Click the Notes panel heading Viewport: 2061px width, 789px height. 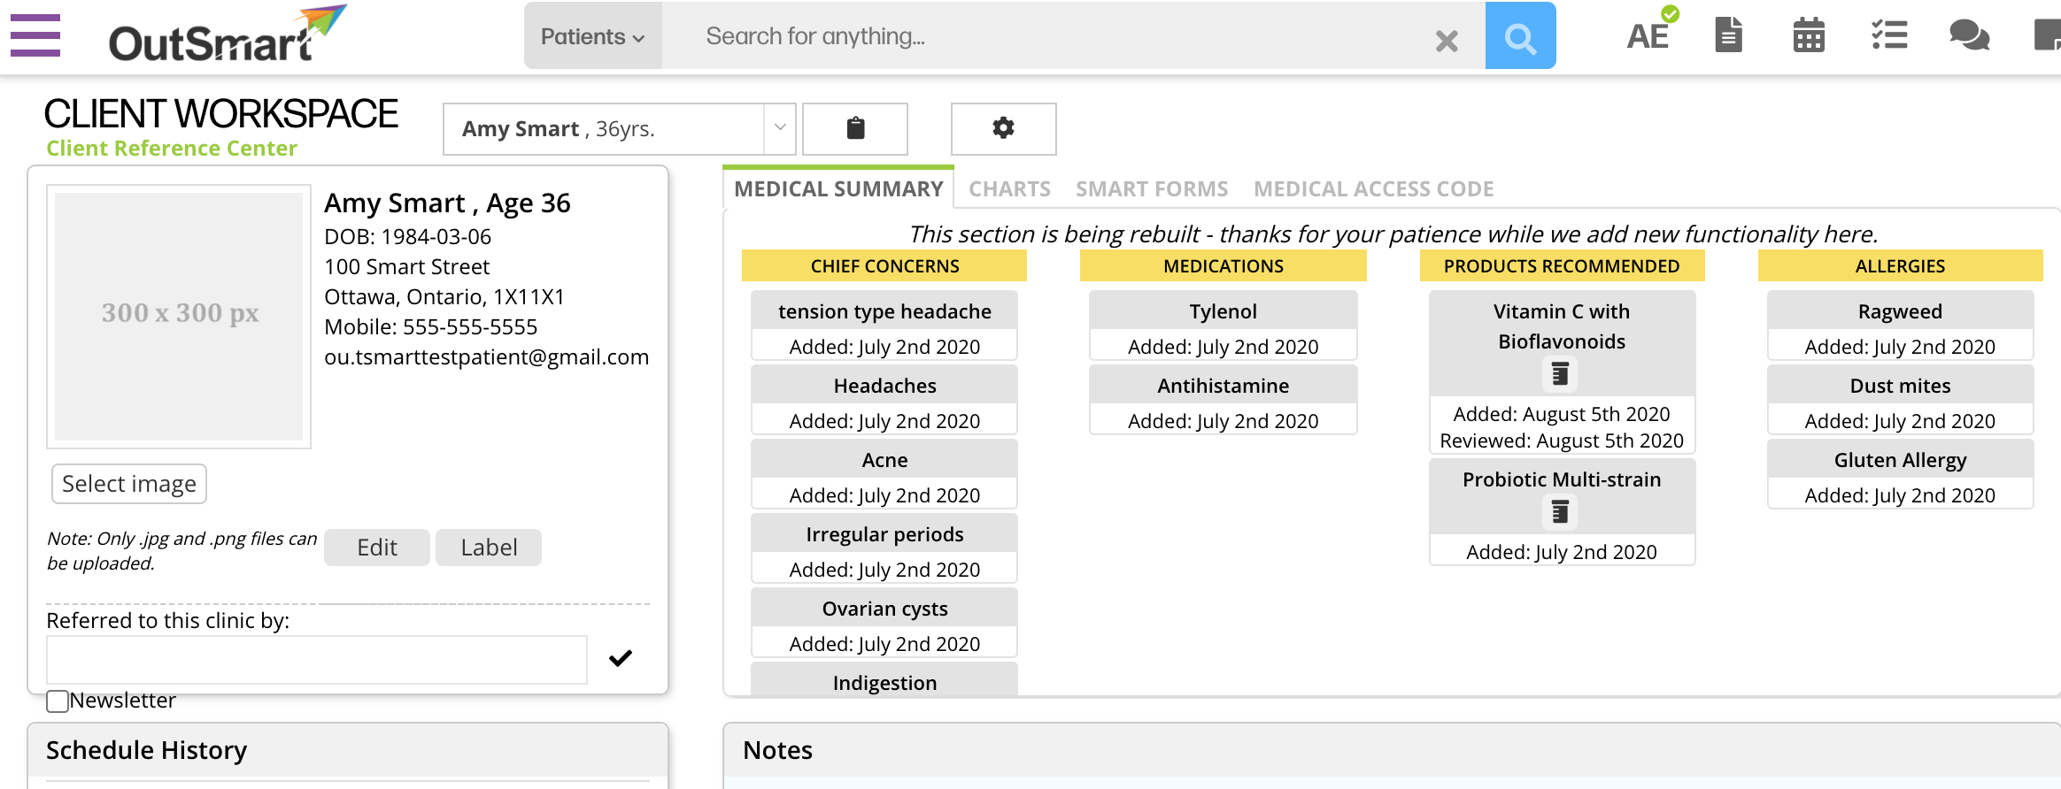tap(777, 750)
